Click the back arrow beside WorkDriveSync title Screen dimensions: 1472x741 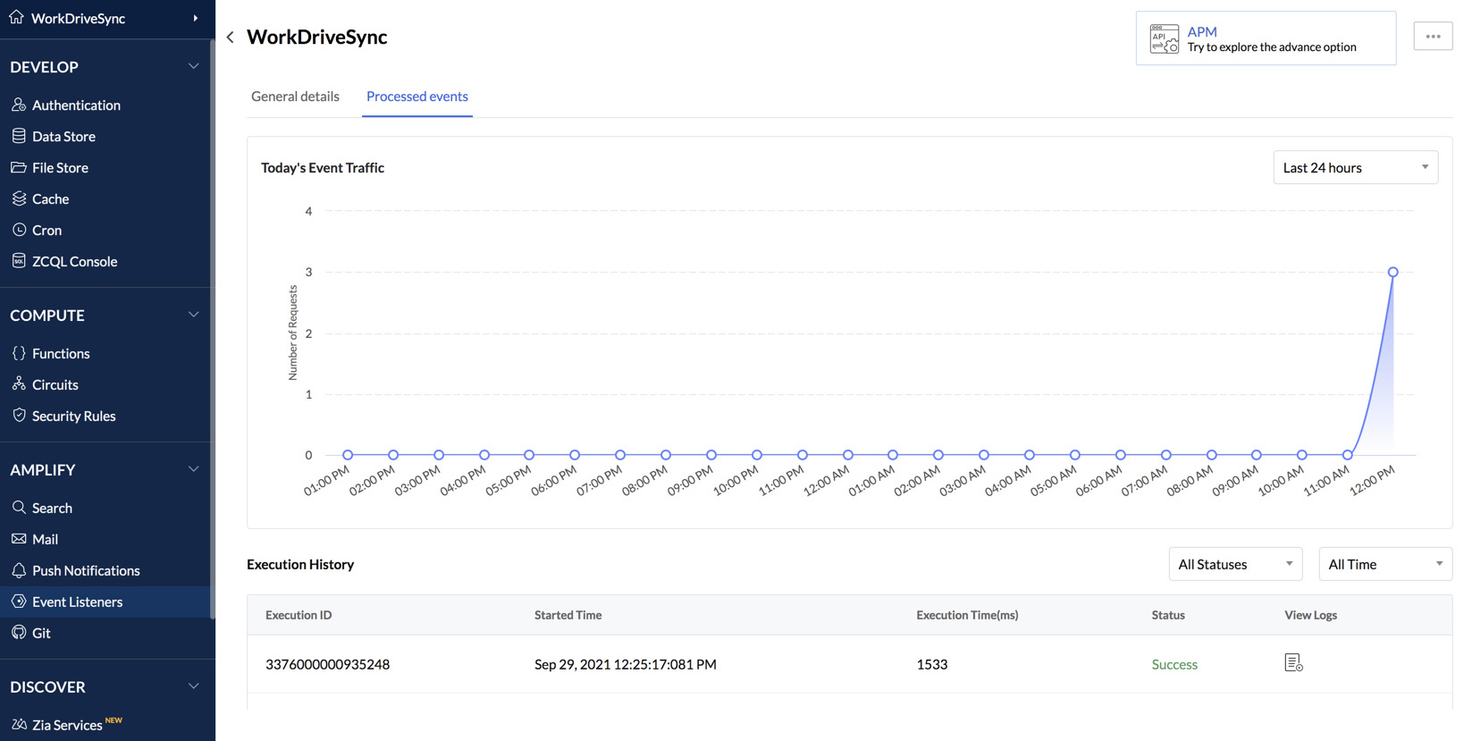point(231,38)
